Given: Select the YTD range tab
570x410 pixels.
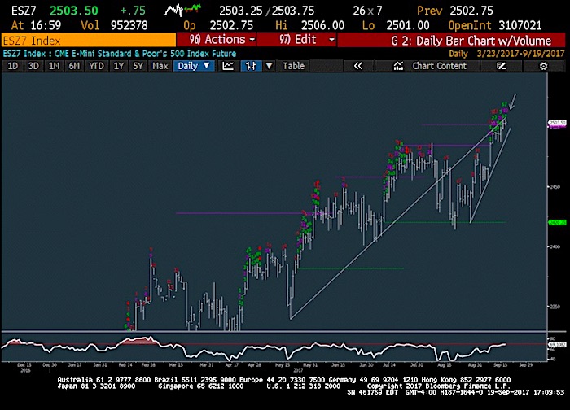Looking at the screenshot, I should (x=96, y=66).
